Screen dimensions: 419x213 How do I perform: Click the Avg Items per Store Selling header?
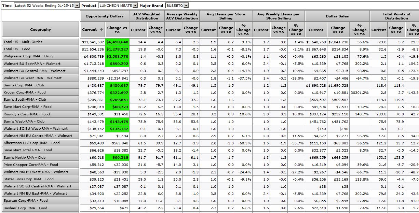226,16
